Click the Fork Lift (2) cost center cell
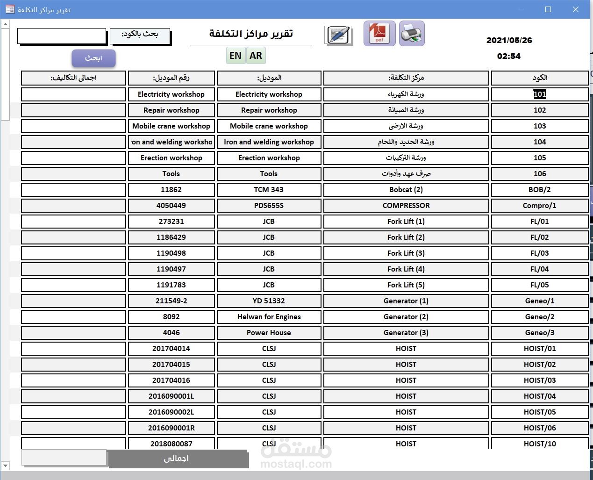Viewport: 593px width, 480px height. (406, 237)
